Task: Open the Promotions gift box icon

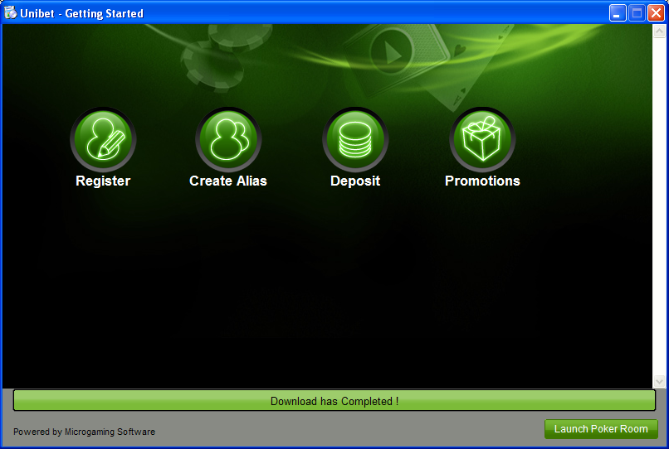Action: [482, 139]
